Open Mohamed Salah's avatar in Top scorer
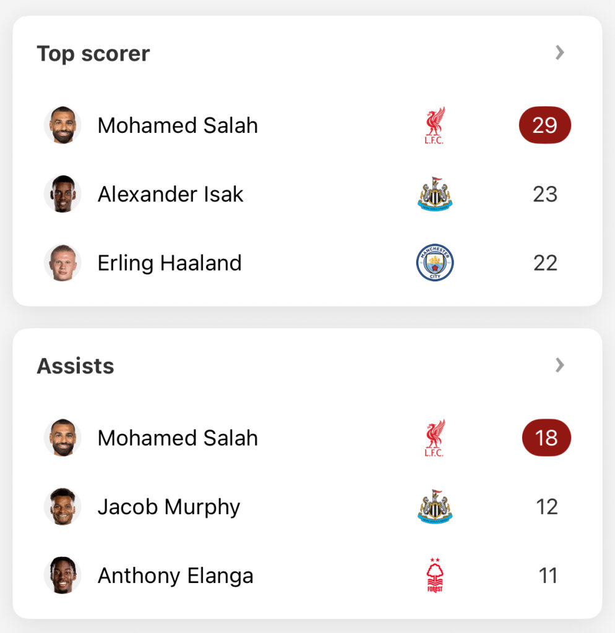 pyautogui.click(x=62, y=125)
